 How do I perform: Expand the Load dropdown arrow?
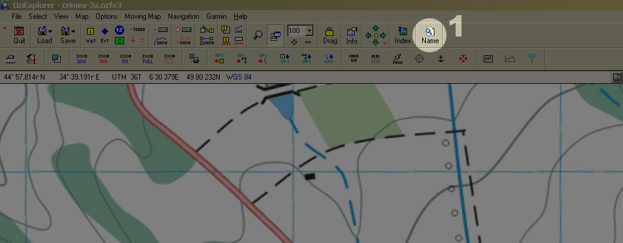pyautogui.click(x=50, y=31)
